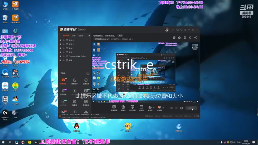
Task: Collapse the toolbox panel with the minus icon
Action: pos(88,73)
